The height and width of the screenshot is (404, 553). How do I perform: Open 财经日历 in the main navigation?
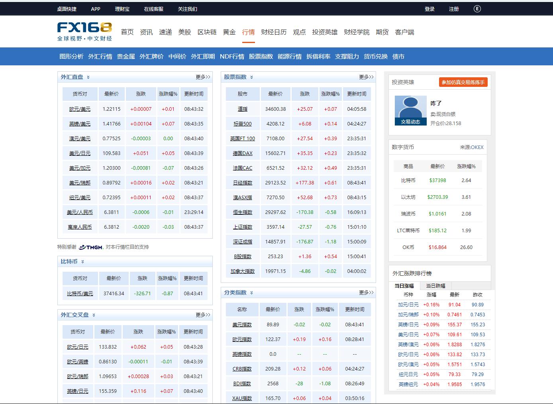tap(274, 32)
